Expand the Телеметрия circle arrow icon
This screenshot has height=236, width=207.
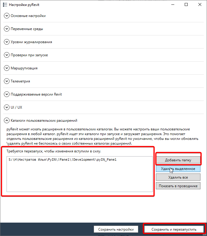(x=7, y=81)
